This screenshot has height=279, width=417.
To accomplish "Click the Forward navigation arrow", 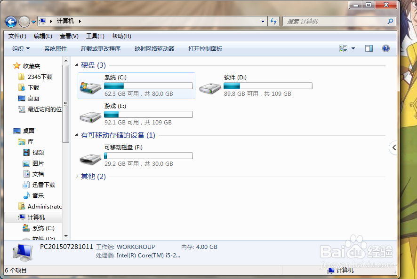I will [24, 22].
